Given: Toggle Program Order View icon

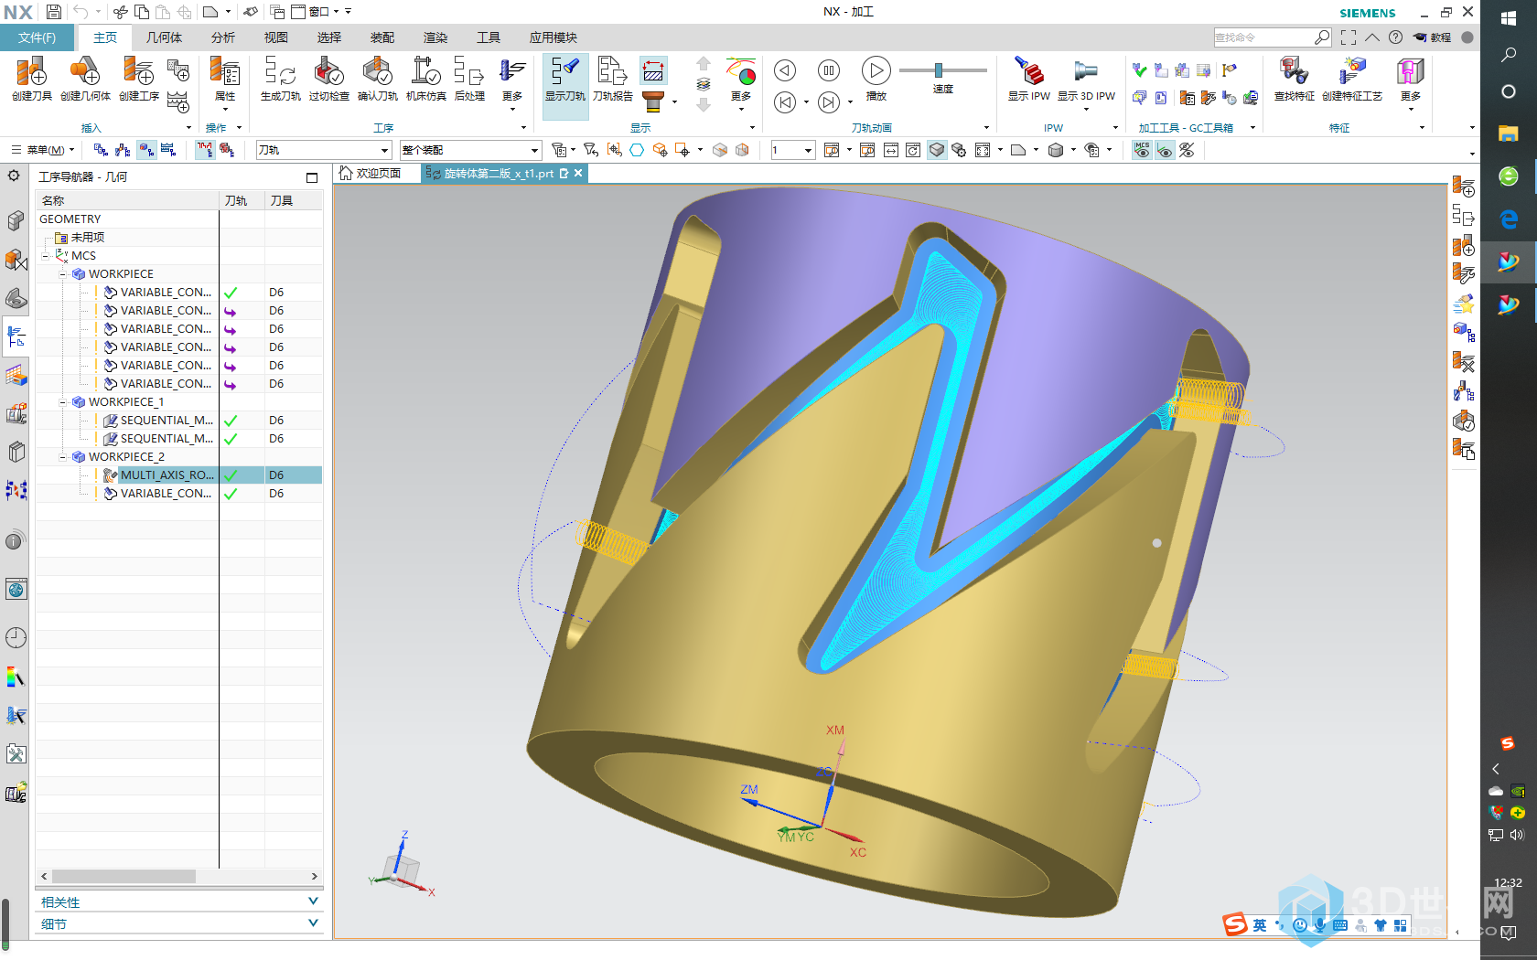Looking at the screenshot, I should 101,150.
